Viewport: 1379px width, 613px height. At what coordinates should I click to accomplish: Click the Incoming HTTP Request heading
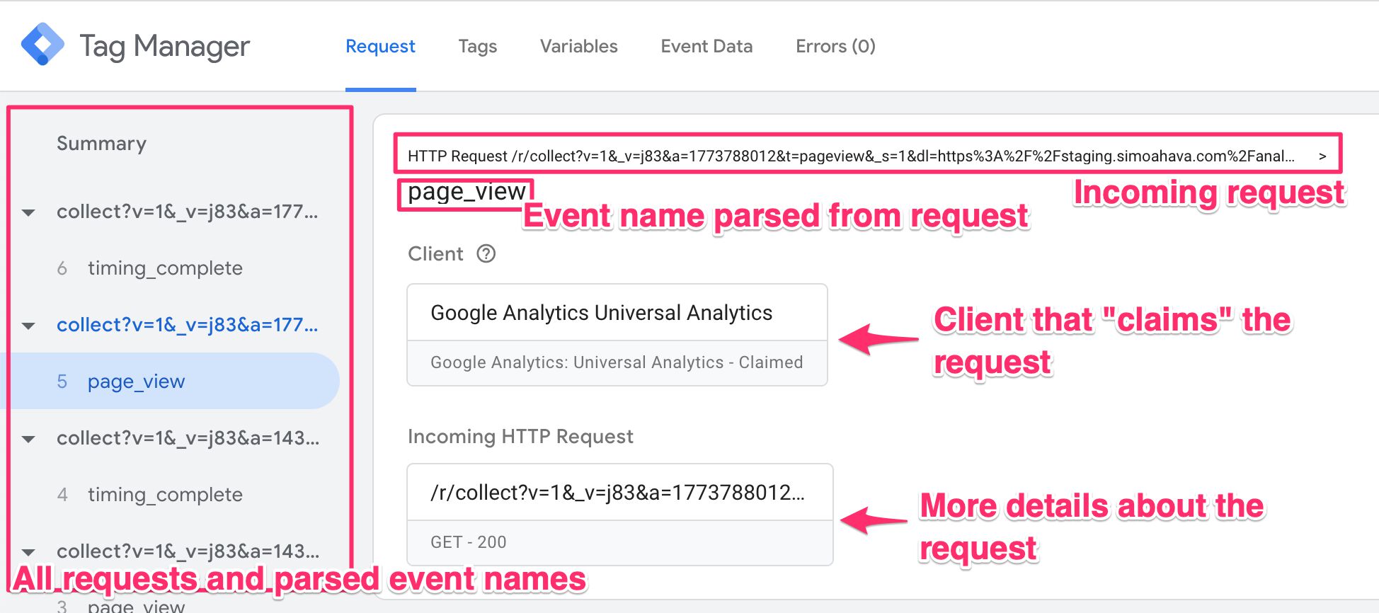[520, 437]
